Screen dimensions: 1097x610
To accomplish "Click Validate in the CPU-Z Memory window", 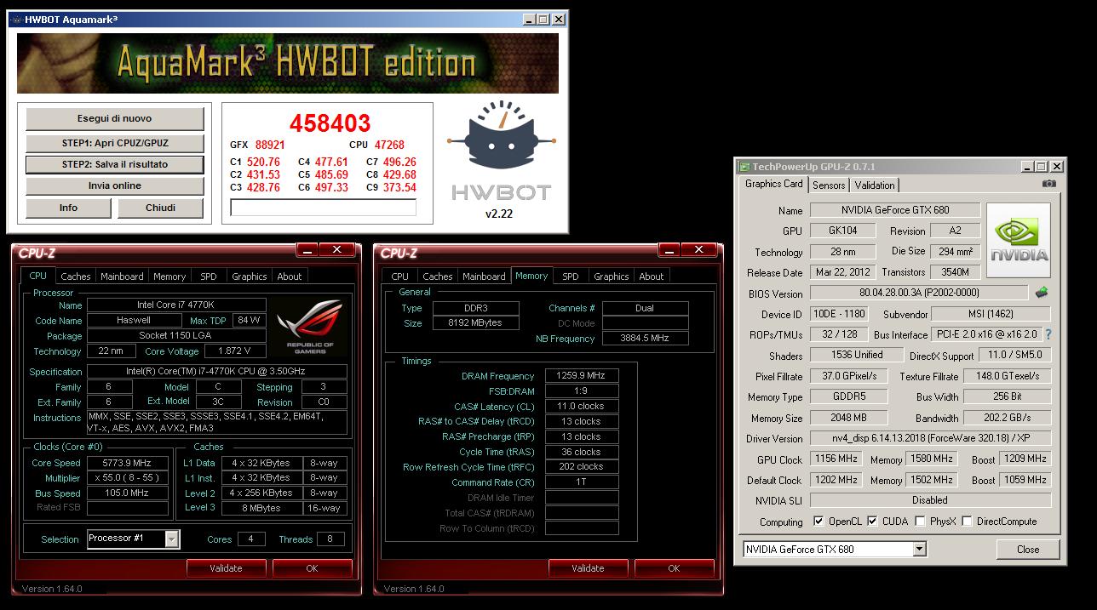I will [588, 568].
